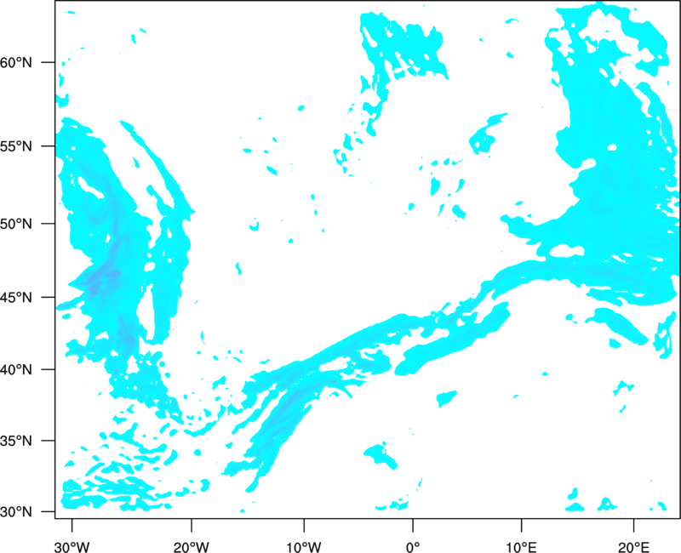The height and width of the screenshot is (553, 681).
Task: Click the 55°N latitude label
Action: click(x=16, y=145)
